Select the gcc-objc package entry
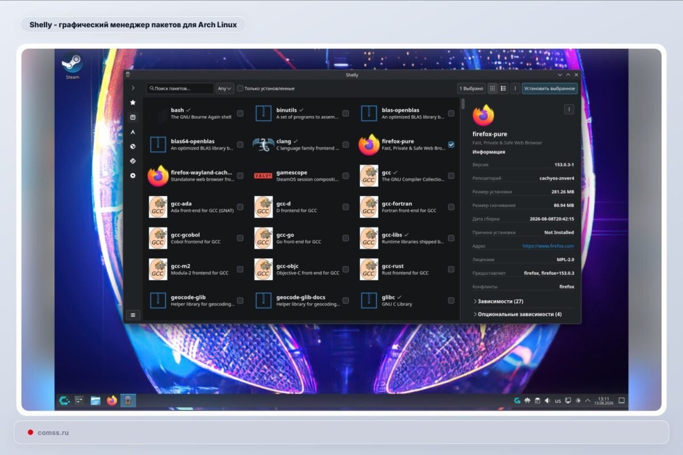The height and width of the screenshot is (455, 683). click(x=302, y=270)
